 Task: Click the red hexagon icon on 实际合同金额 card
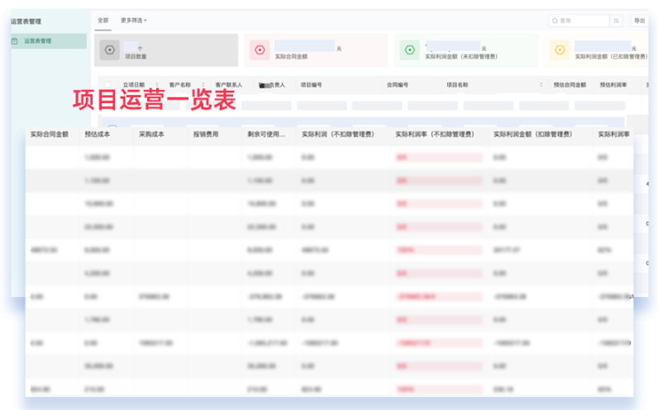[x=260, y=49]
